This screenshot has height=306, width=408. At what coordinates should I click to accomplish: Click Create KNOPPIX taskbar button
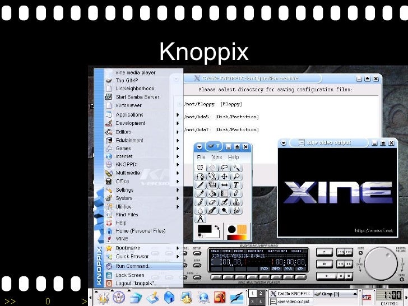click(291, 294)
